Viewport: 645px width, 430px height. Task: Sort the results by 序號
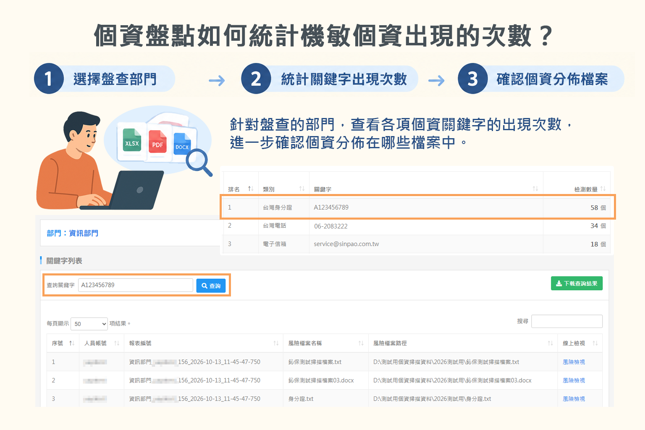coord(72,343)
